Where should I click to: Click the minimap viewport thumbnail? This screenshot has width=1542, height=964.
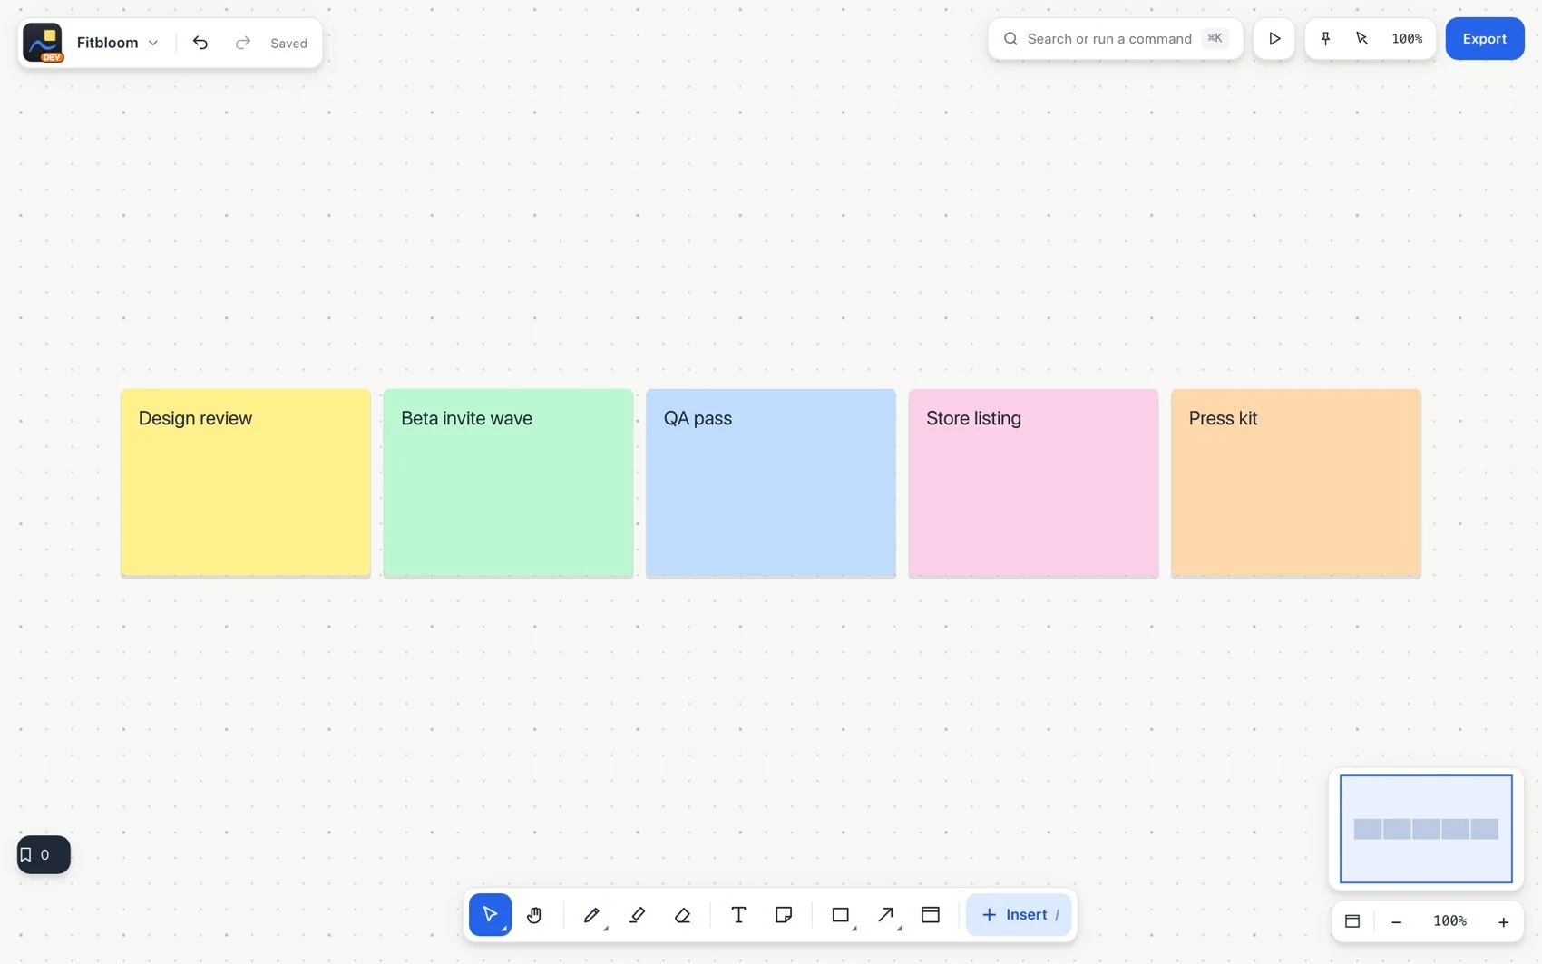coord(1426,829)
